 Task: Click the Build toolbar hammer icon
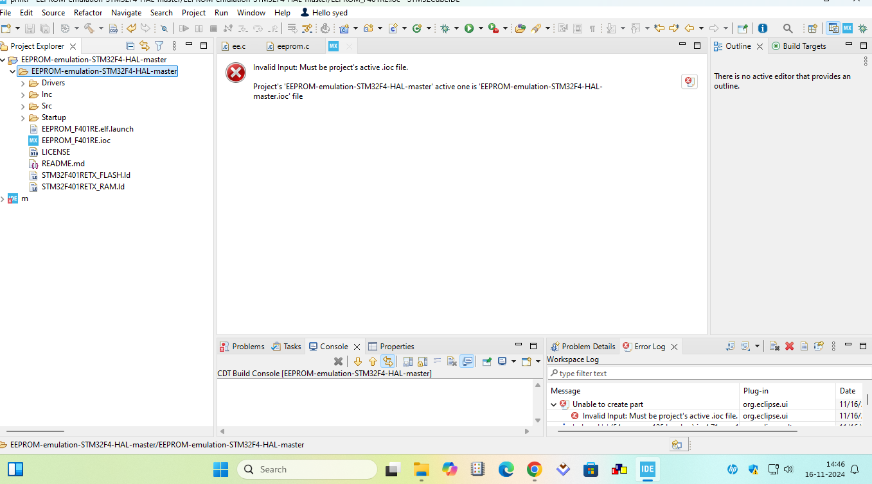coord(91,28)
